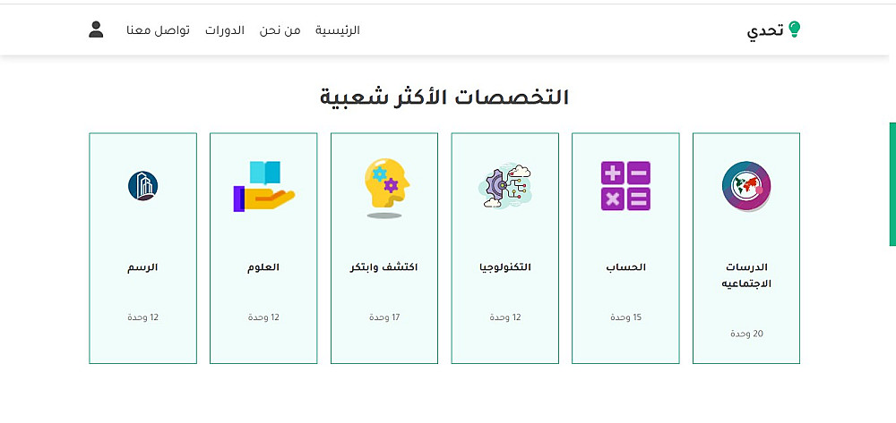Click the تحدي site brand name
The width and height of the screenshot is (896, 423).
point(765,30)
